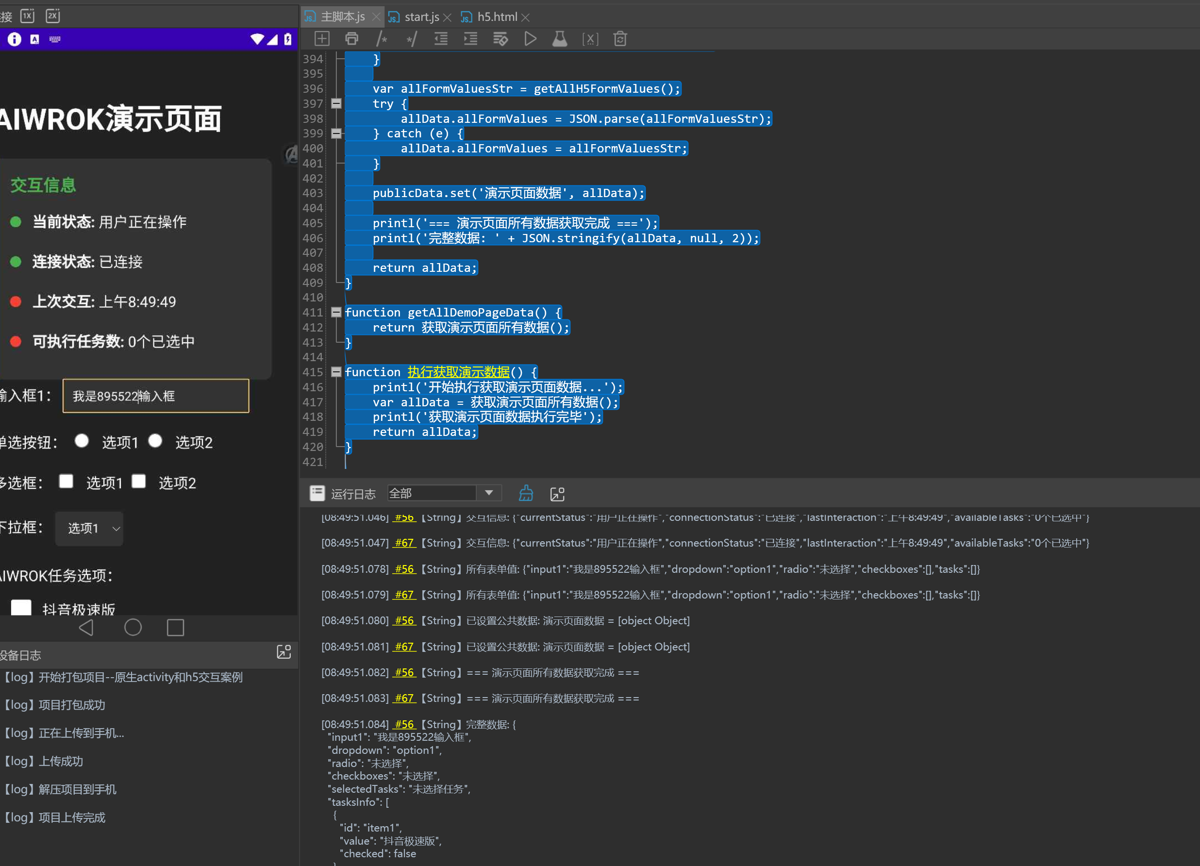This screenshot has width=1200, height=866.
Task: Click the trash refresh icon in toolbar
Action: click(620, 39)
